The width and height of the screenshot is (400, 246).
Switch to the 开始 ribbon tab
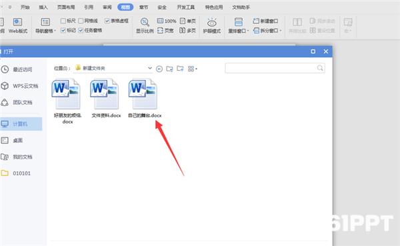click(25, 7)
